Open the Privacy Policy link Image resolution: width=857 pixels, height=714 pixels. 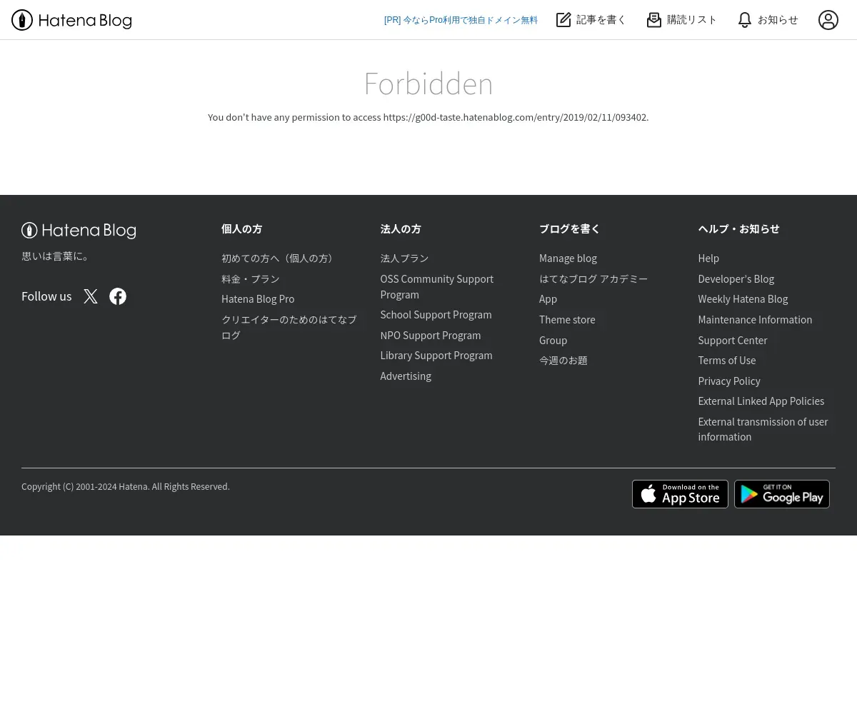729,381
